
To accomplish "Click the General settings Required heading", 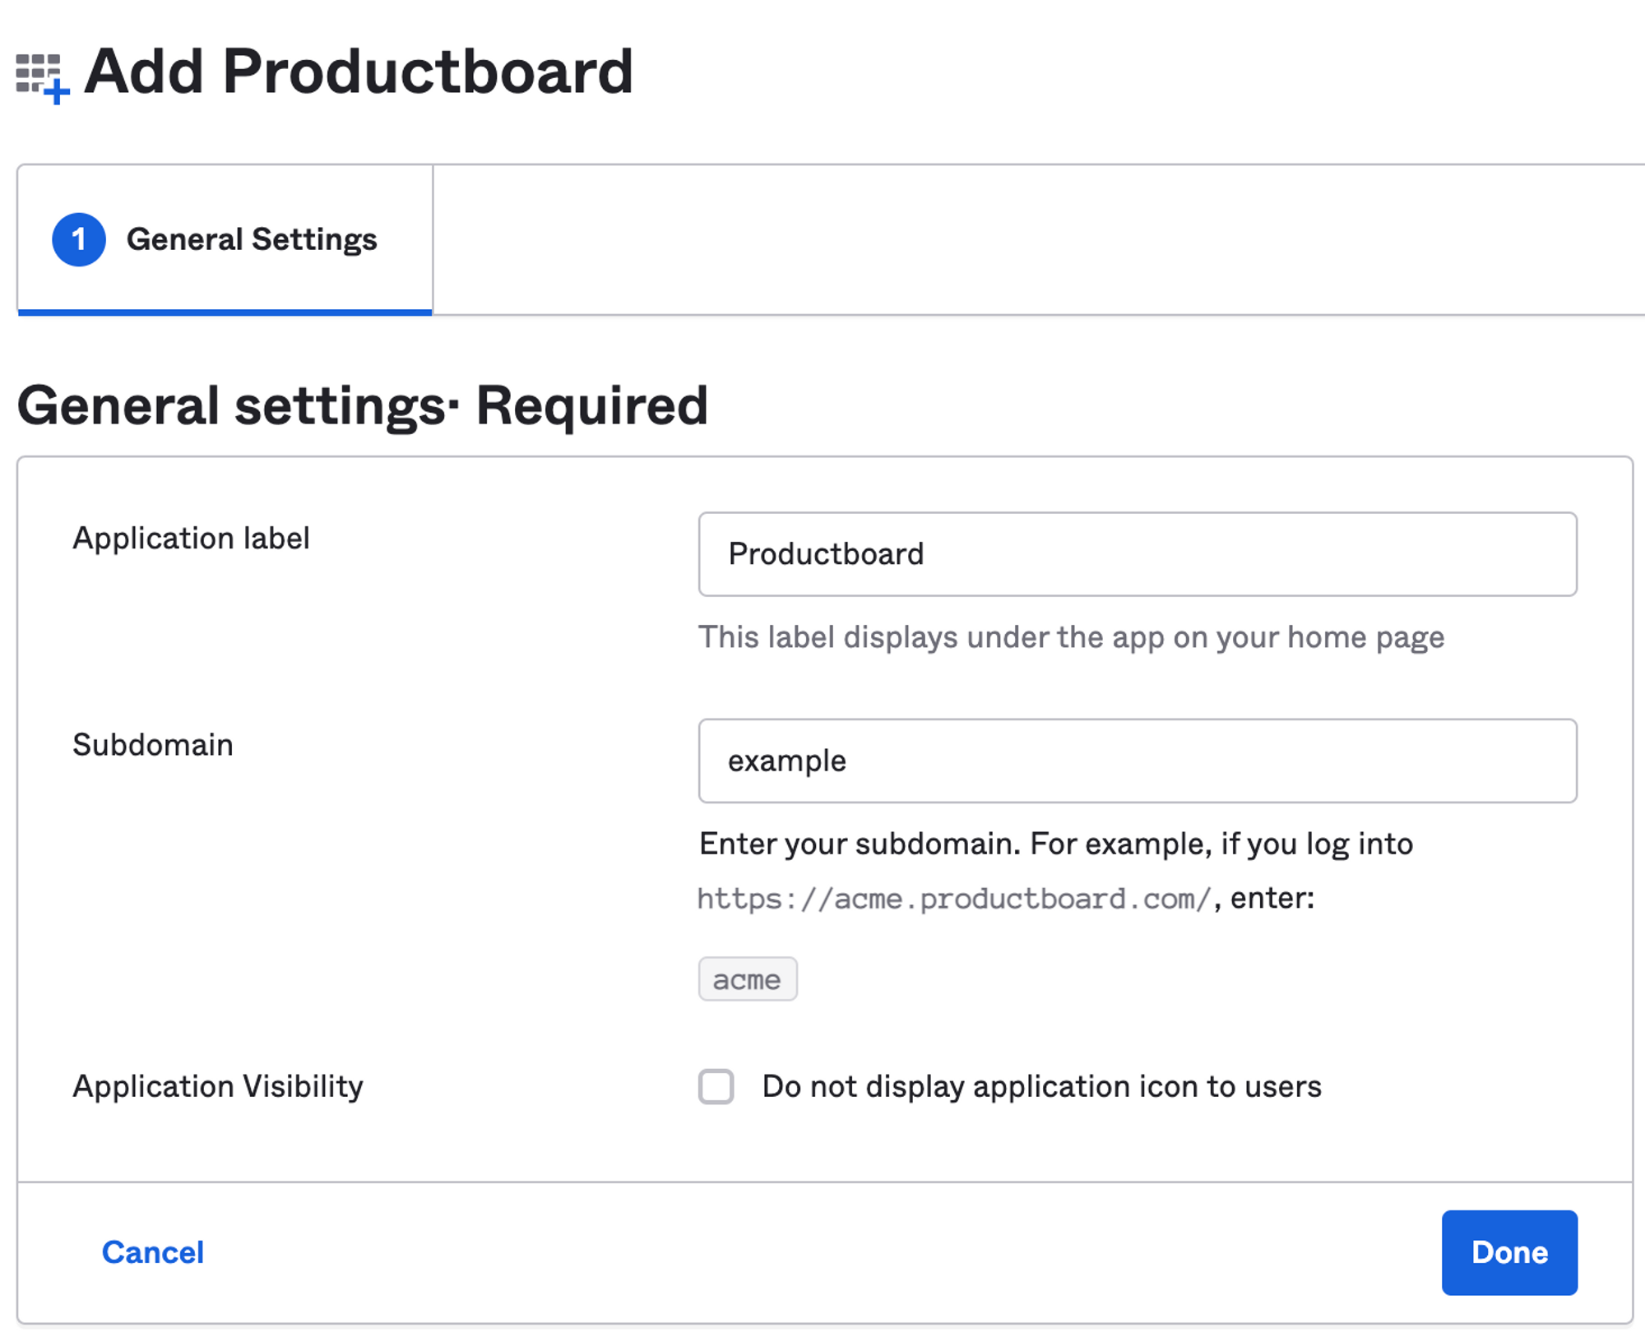I will point(363,405).
